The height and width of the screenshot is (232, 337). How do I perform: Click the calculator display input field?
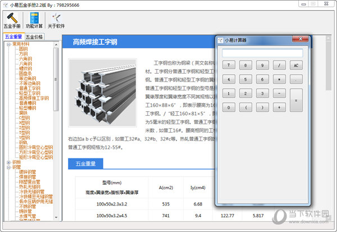(262, 53)
